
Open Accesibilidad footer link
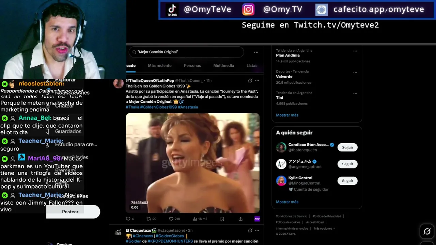[315, 223]
